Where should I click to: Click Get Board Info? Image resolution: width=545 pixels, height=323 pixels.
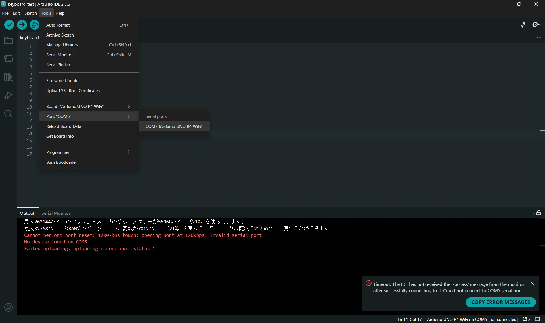(x=89, y=136)
